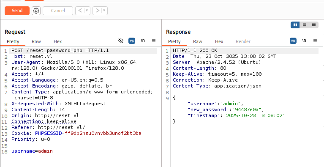Select side-by-side vertical split layout icon
Screen dimensions: 324x167
pyautogui.click(x=295, y=25)
